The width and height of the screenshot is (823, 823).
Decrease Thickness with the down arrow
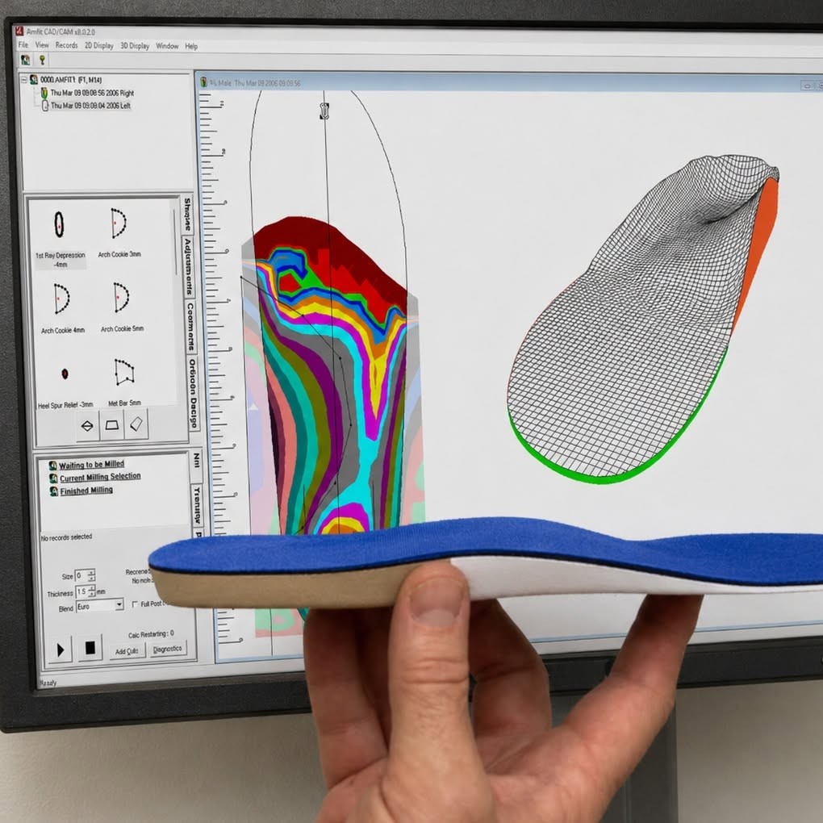pos(92,595)
